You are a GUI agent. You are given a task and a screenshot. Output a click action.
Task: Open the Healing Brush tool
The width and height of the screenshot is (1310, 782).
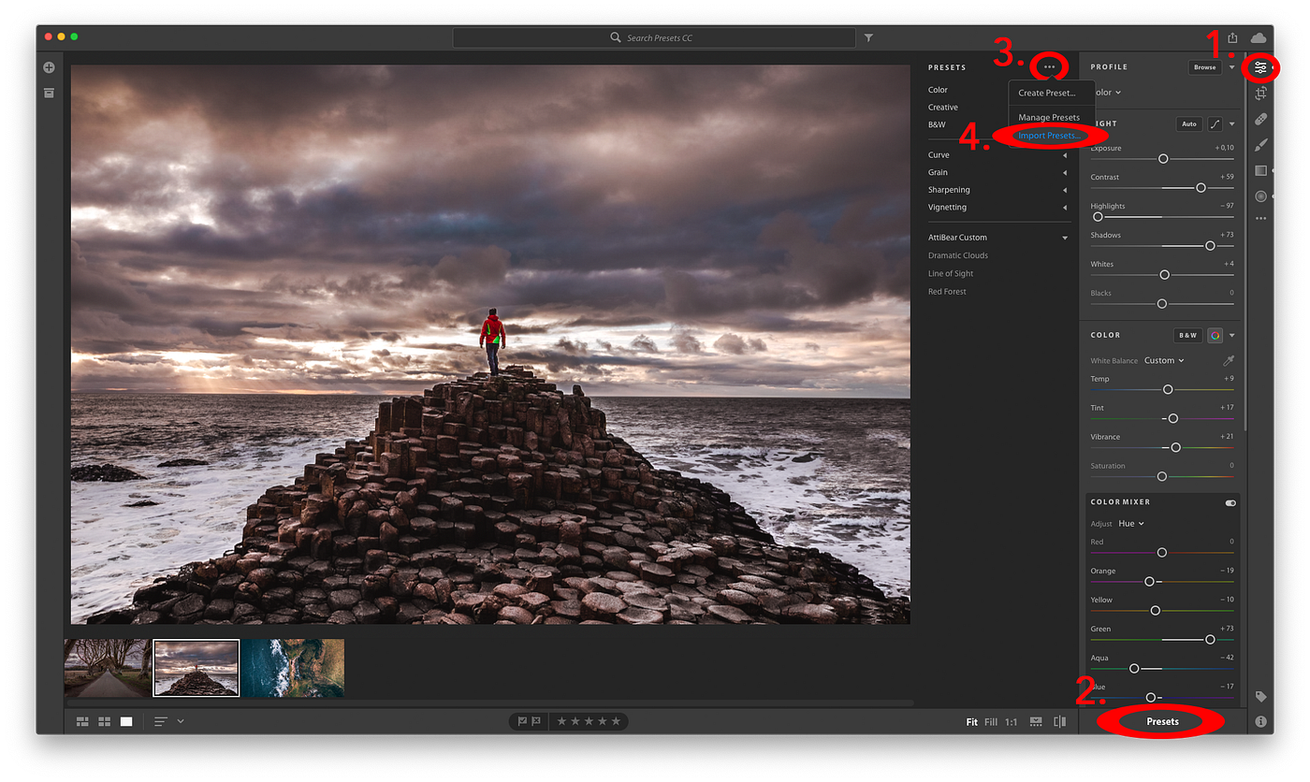(x=1261, y=119)
